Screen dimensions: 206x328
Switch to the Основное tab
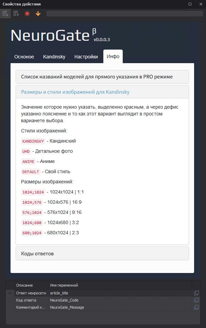[24, 57]
